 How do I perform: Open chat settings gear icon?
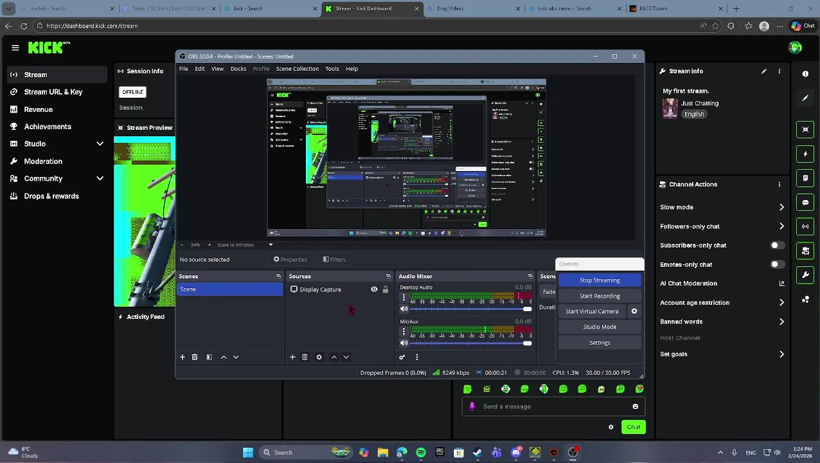click(x=611, y=427)
